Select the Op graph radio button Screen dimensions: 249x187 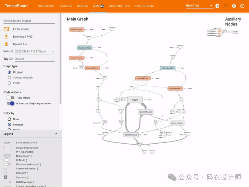[x=10, y=72]
